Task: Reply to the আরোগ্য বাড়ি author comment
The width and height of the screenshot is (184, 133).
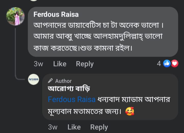Action: click(99, 127)
